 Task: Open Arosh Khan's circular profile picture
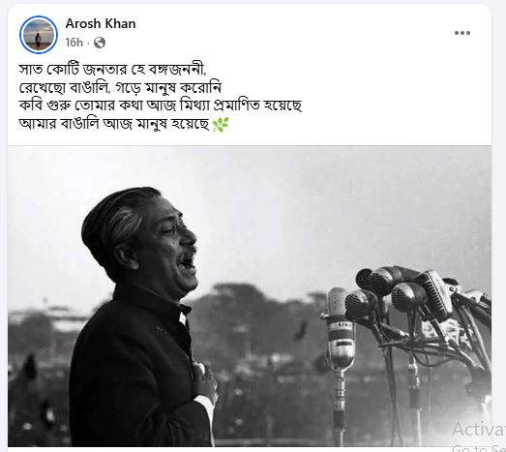point(39,35)
